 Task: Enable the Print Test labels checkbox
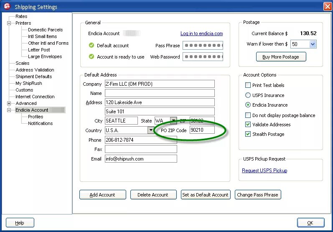point(248,85)
